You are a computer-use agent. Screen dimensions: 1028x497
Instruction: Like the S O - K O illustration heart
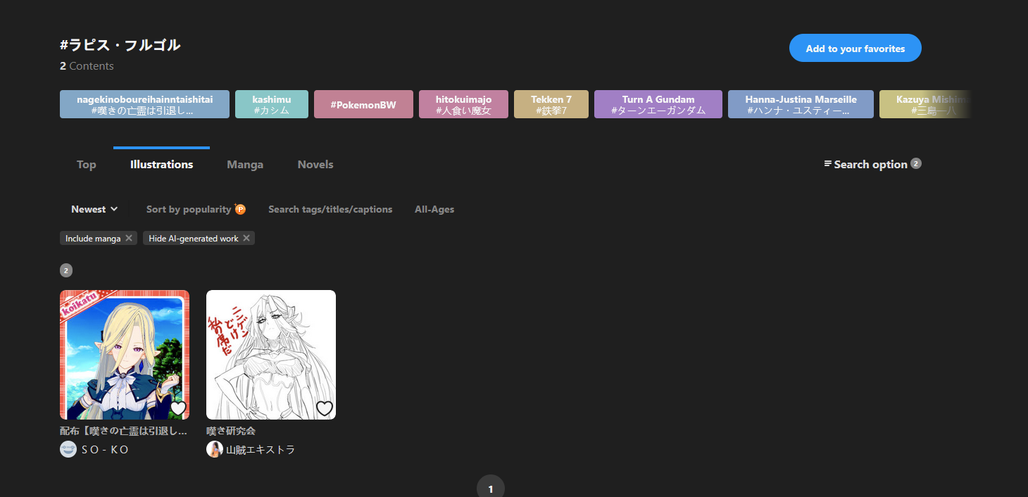(178, 408)
